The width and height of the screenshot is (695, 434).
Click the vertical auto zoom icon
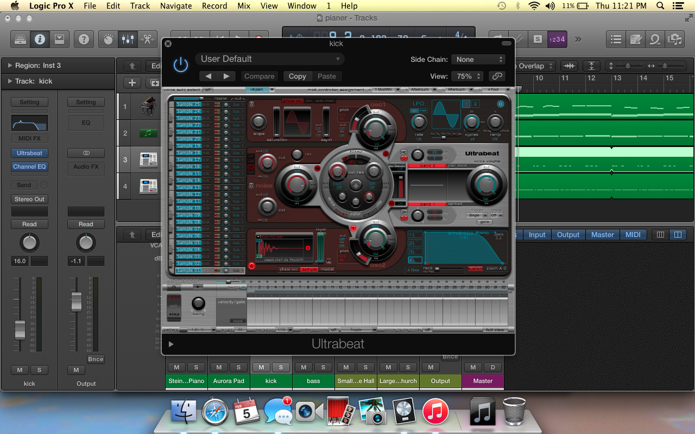pyautogui.click(x=591, y=66)
